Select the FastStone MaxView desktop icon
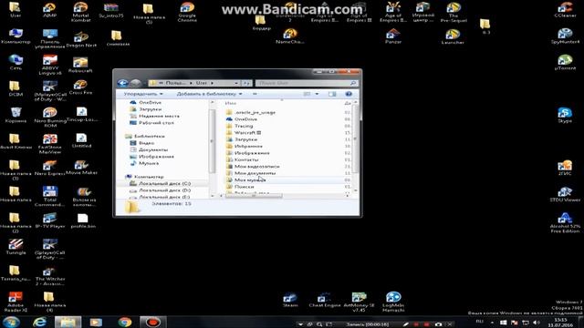This screenshot has height=328, width=584. [x=50, y=144]
